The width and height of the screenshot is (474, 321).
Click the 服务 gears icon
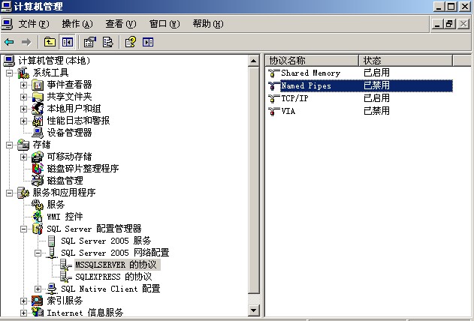38,205
